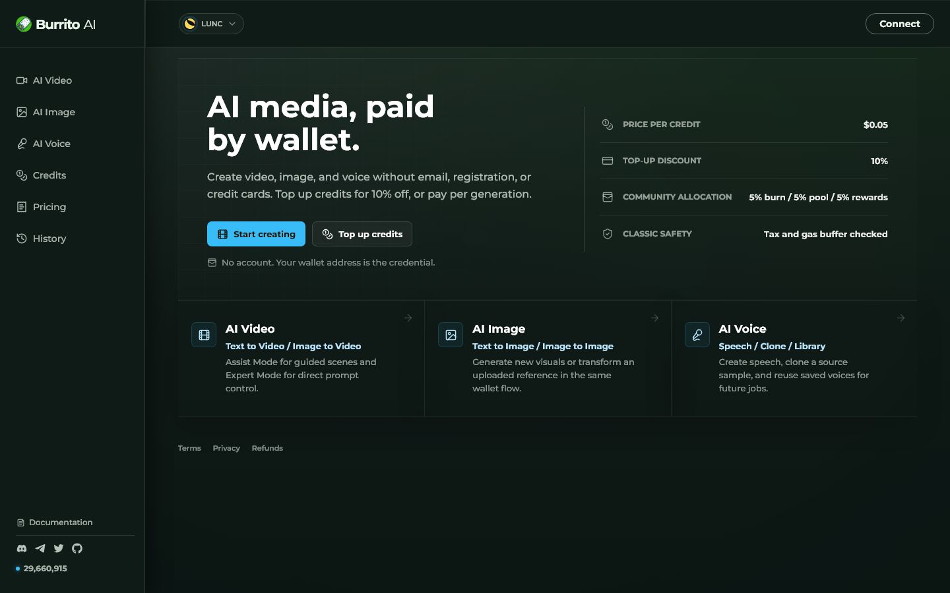Screen dimensions: 950x593
Task: Click the Text to Video / Image to Video subtitle
Action: [293, 346]
